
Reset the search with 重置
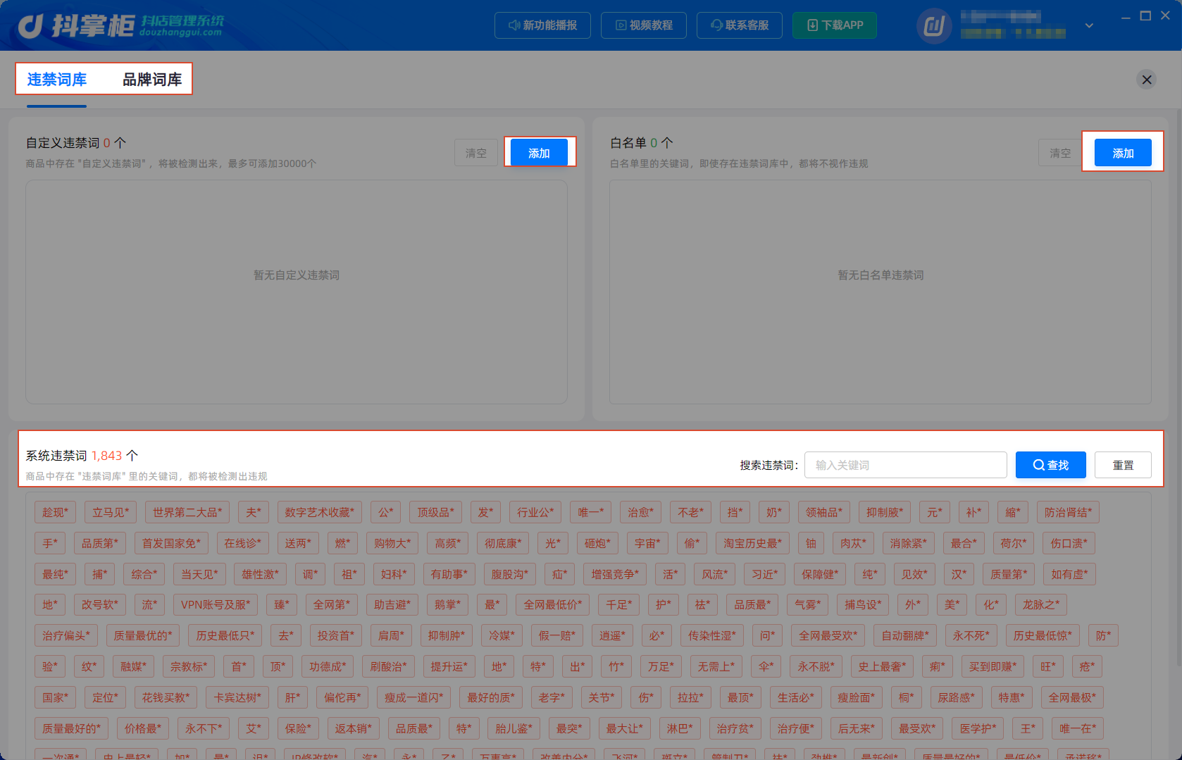click(1123, 465)
